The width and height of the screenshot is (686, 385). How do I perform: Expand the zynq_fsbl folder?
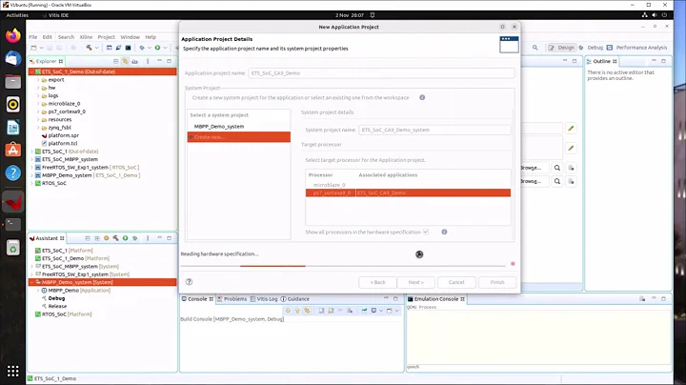38,128
